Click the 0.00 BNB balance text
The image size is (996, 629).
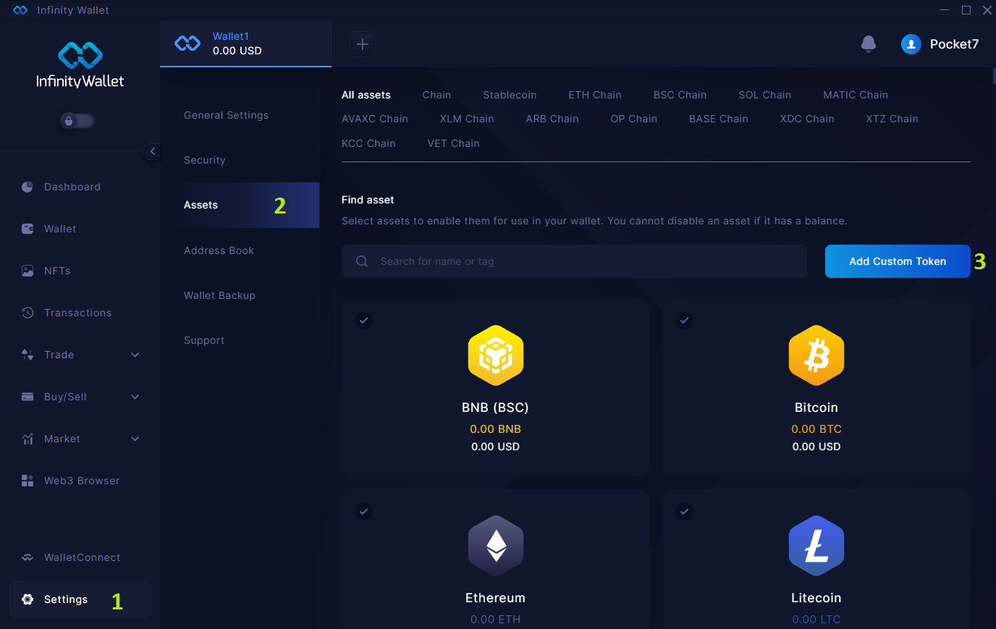[496, 429]
